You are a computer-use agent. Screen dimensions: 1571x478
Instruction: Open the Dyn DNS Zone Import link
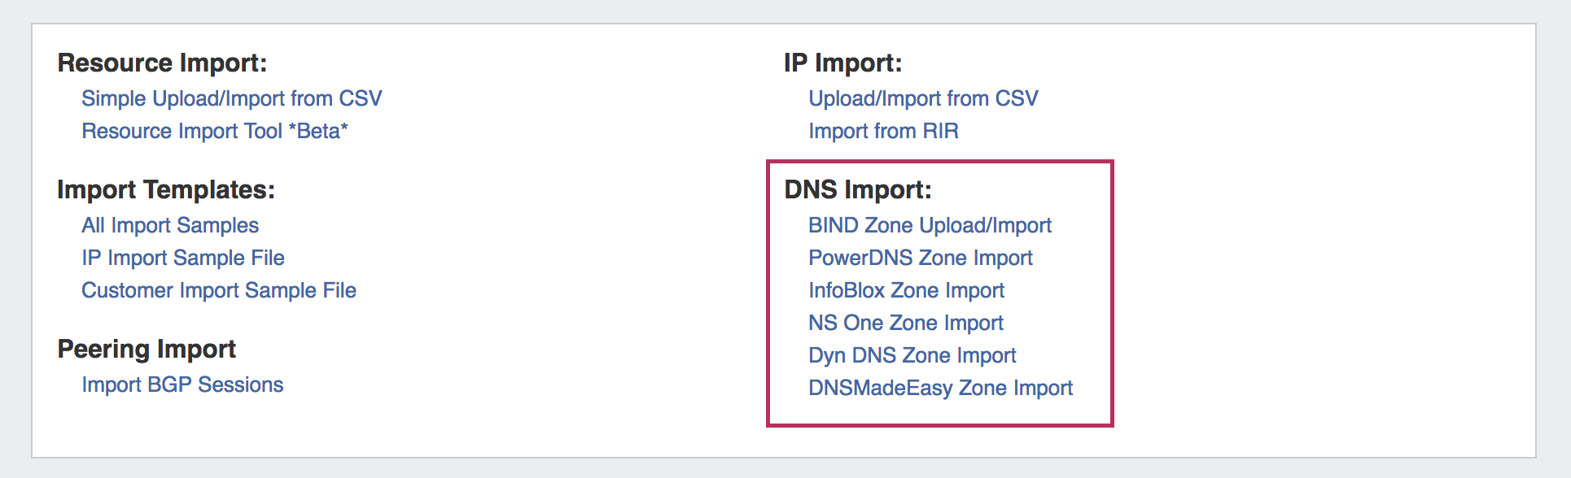pyautogui.click(x=912, y=355)
